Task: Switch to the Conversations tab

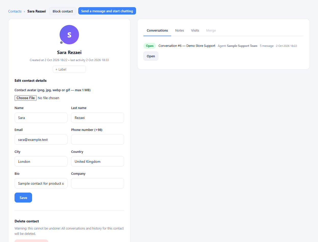Action: point(157,31)
